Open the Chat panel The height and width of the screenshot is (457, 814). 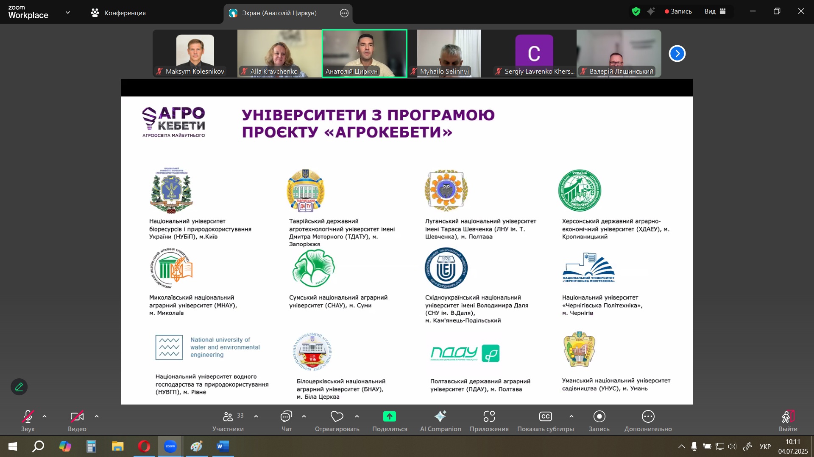pos(286,417)
